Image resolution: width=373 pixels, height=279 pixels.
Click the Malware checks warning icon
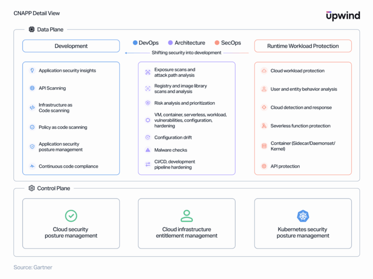[148, 150]
